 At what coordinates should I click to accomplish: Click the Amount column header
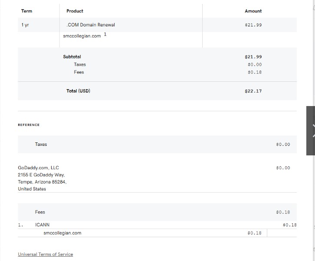click(253, 11)
